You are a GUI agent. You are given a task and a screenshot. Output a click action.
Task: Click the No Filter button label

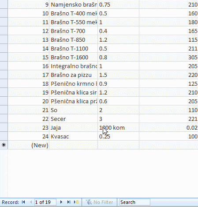(x=103, y=202)
